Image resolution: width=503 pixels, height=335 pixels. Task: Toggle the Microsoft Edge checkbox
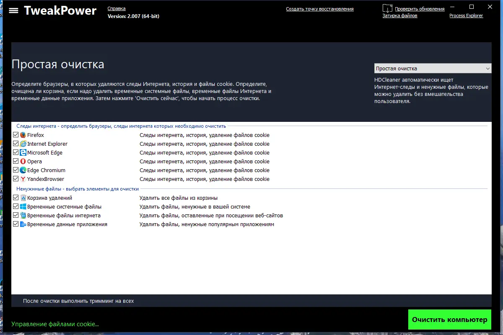[16, 153]
